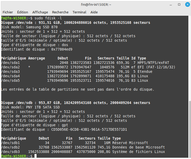Click the 659,3G size value
Image resolution: width=191 pixels, height=159 pixels.
click(x=123, y=63)
